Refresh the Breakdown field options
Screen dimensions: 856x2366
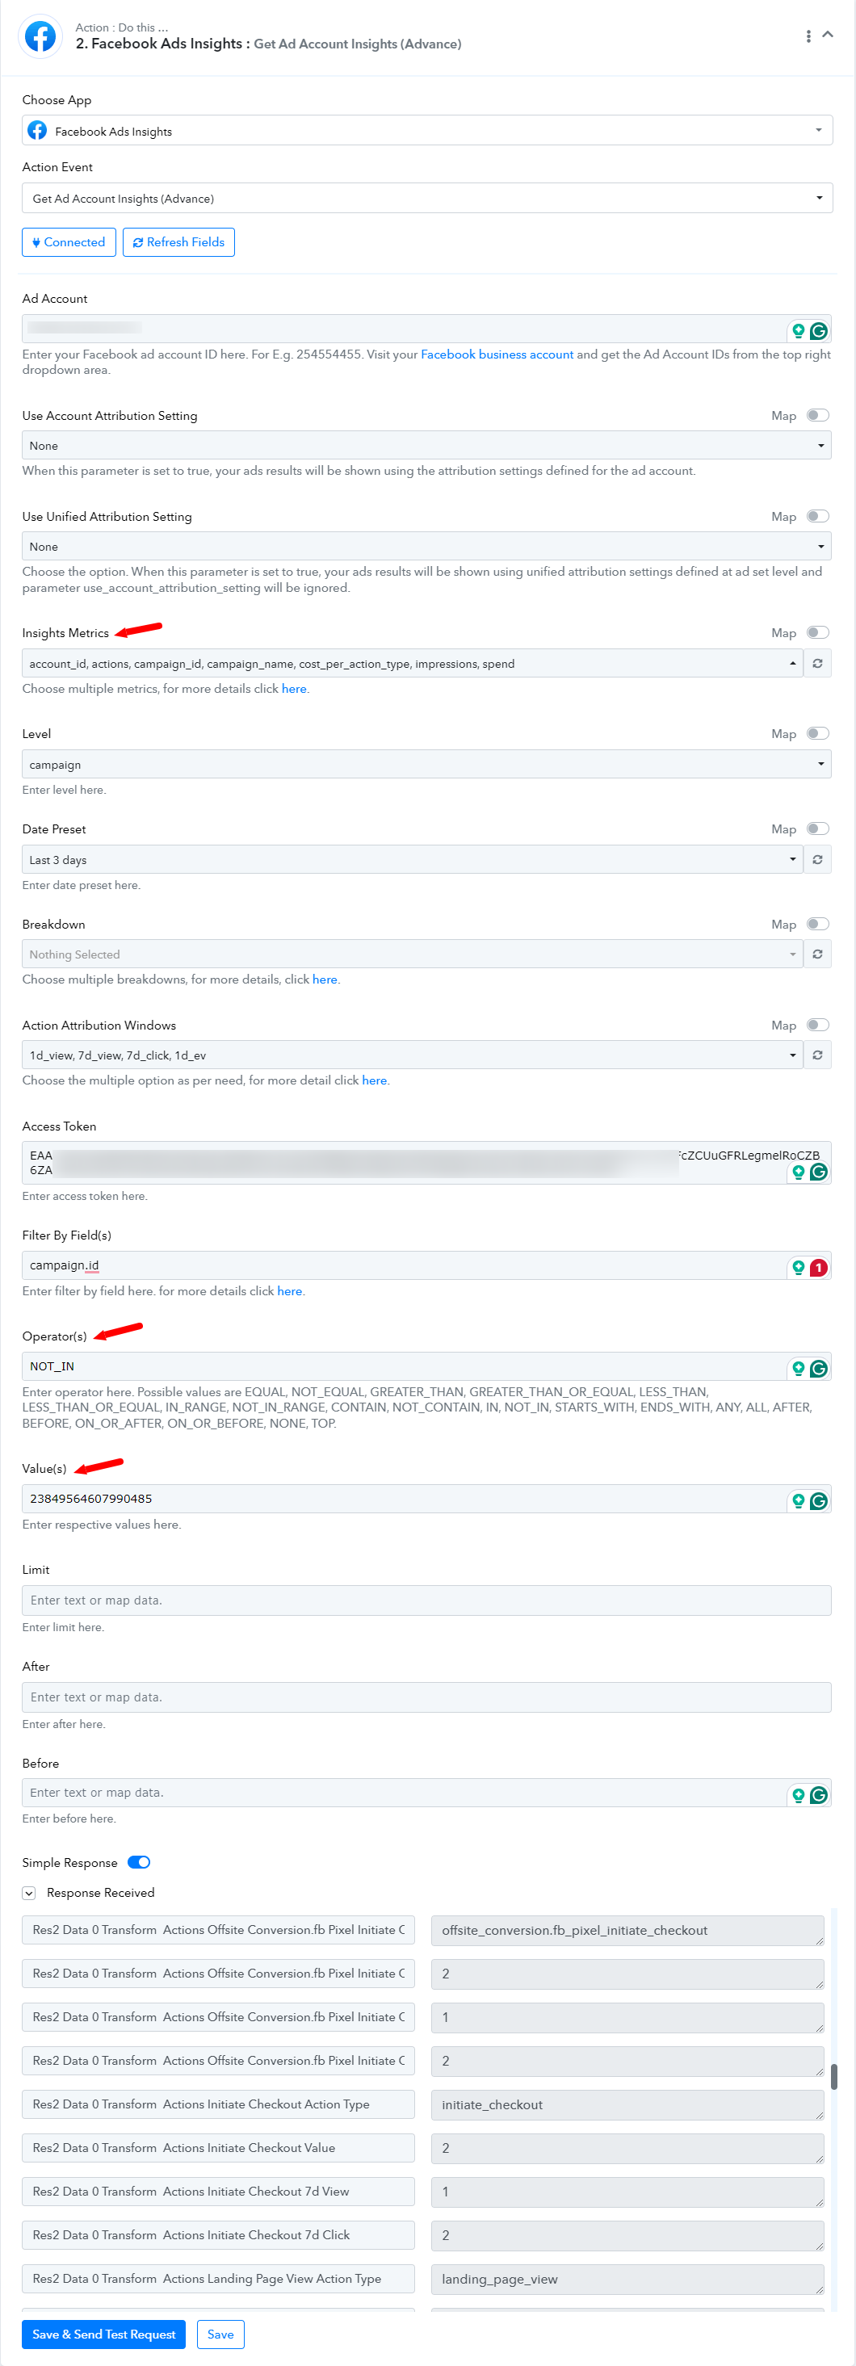point(817,954)
